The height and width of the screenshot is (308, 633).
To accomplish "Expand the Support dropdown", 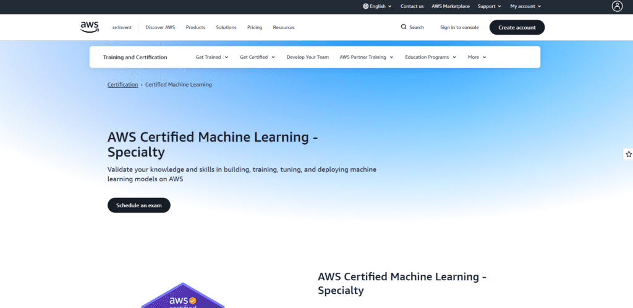I will pos(490,6).
